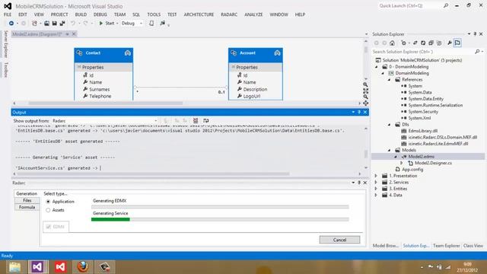Screen dimensions: 487x274
Task: Open the RADARC menu
Action: tap(229, 14)
